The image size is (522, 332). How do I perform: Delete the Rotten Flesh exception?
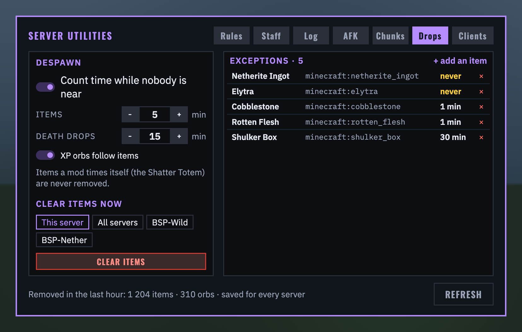[x=481, y=122]
